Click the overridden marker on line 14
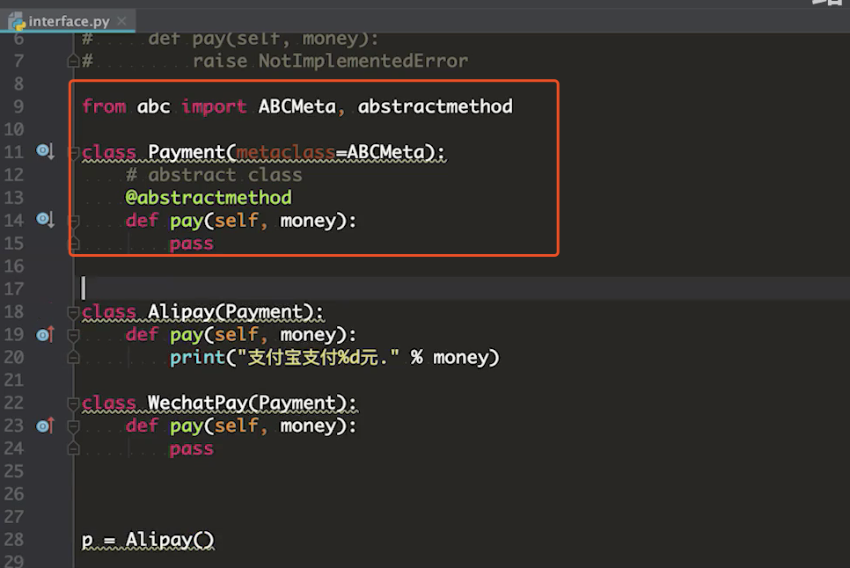Screen dimensions: 850x568 tap(45, 219)
